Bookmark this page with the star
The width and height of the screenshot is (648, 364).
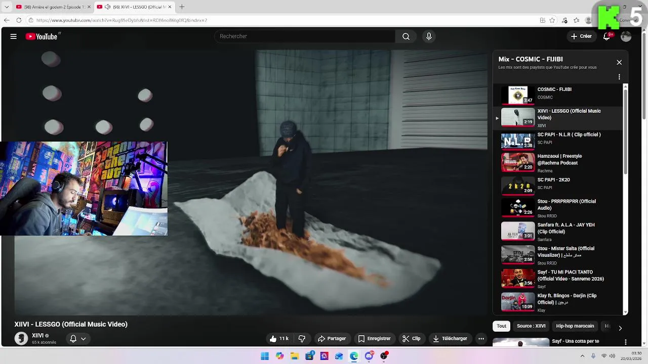[x=552, y=20]
